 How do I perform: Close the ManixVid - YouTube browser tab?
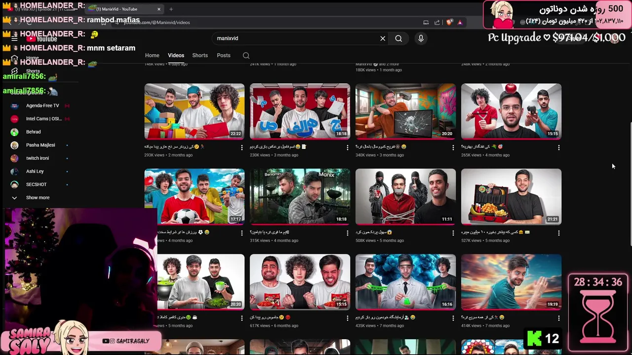159,9
